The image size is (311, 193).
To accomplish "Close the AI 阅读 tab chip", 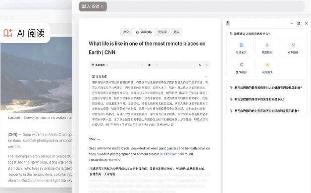I will click(x=102, y=6).
